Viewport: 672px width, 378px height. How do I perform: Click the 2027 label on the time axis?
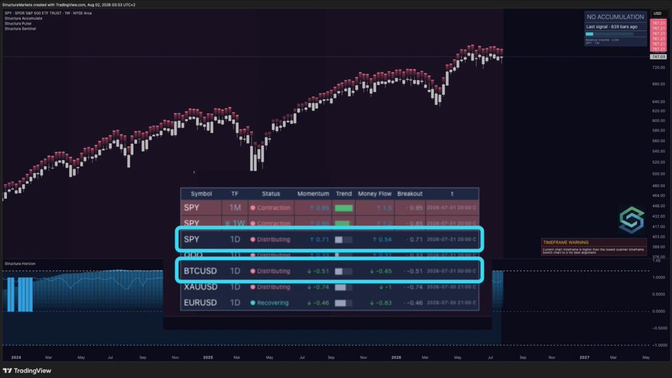tap(584, 357)
